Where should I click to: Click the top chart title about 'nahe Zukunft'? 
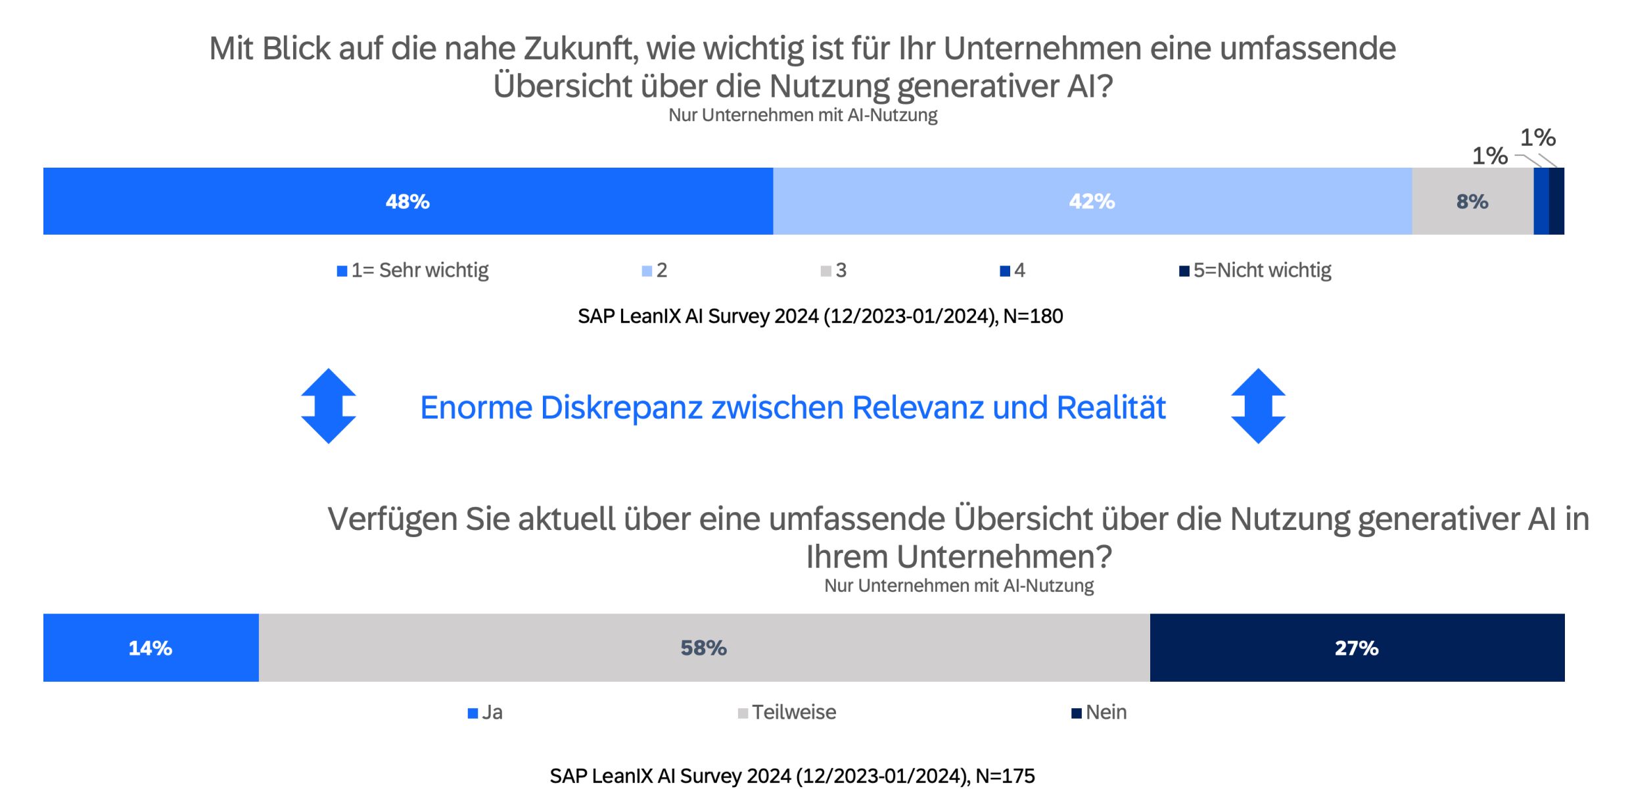803,66
